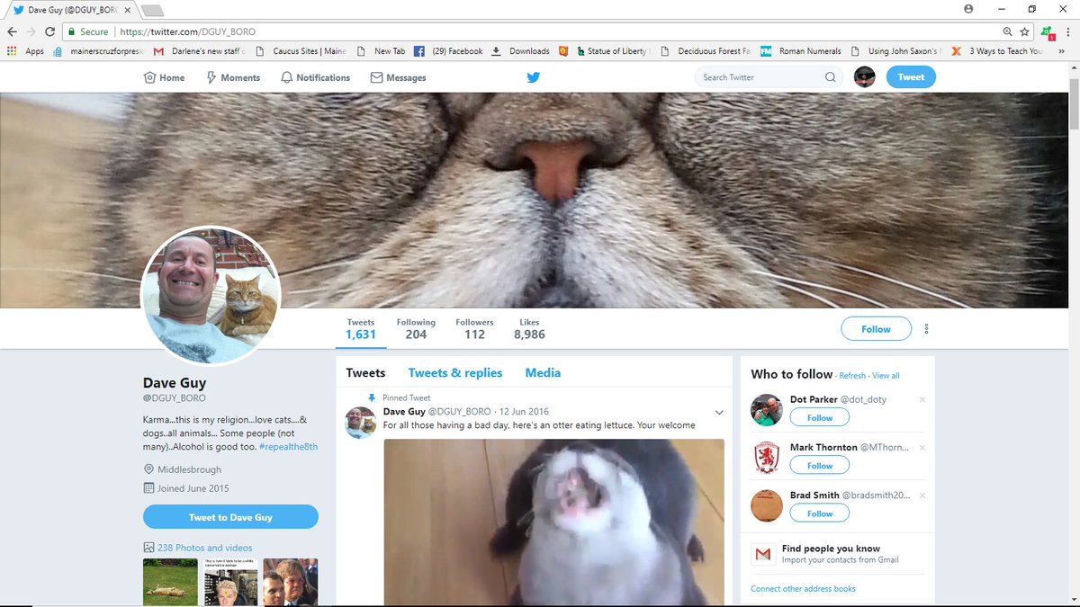Open a new browser tab
Screen dimensions: 1080x607
(152, 10)
